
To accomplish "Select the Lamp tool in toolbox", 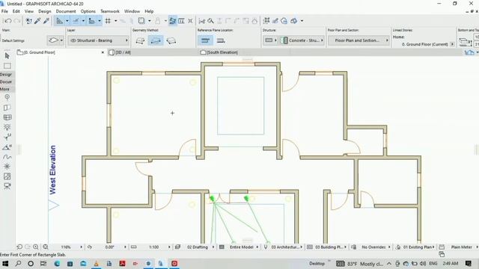I will 7,127.
